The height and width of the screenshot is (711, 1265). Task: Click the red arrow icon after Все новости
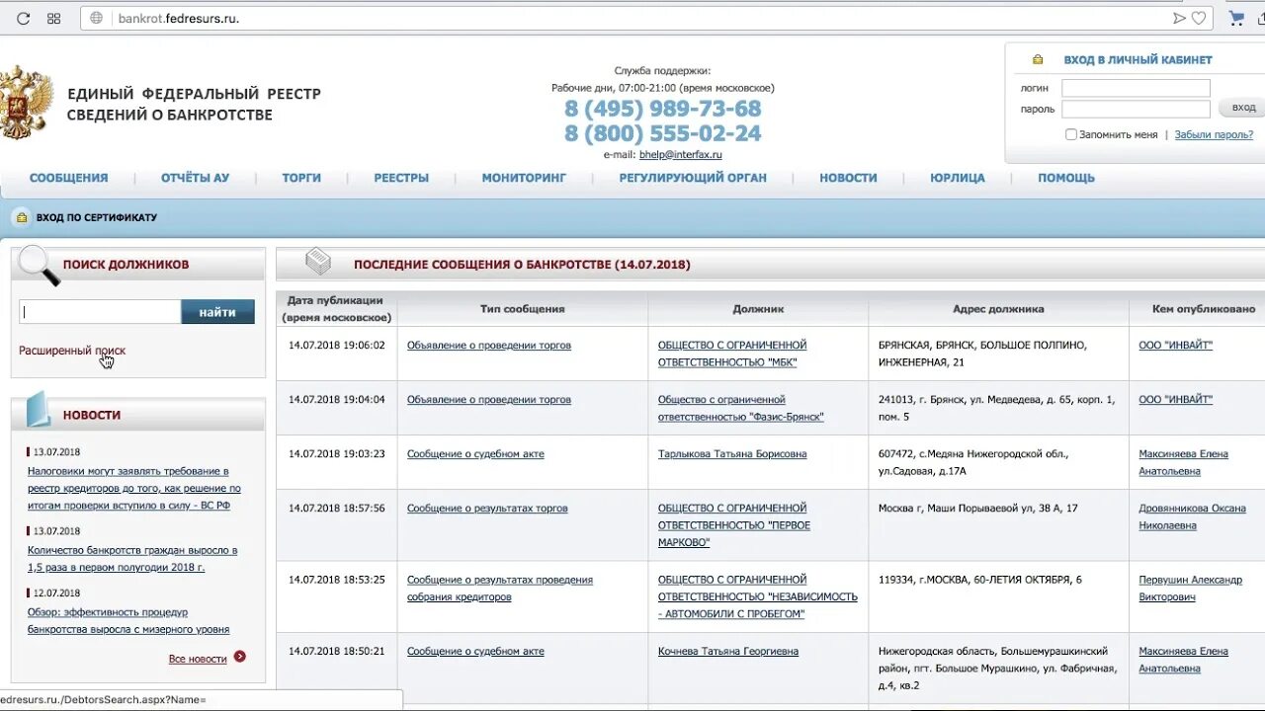(x=239, y=657)
